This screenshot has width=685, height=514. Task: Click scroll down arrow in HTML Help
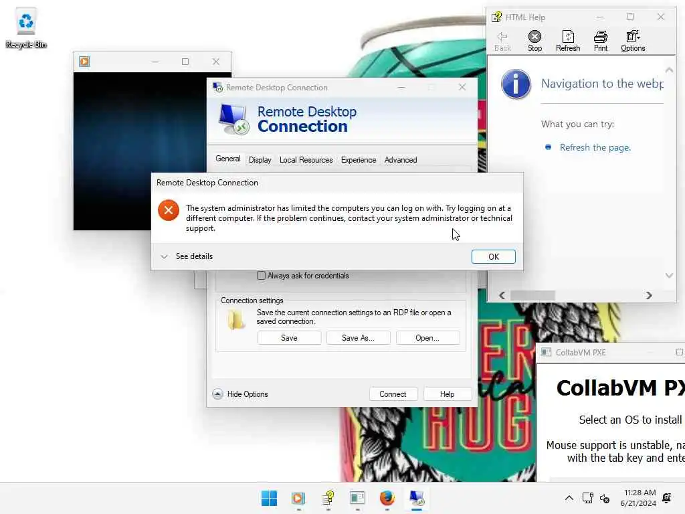coord(669,275)
